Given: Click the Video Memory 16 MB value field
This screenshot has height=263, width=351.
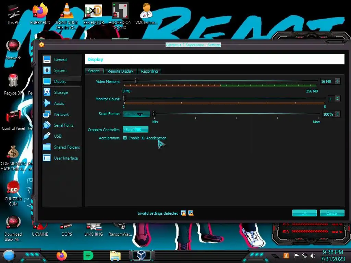Looking at the screenshot, I should coord(327,81).
